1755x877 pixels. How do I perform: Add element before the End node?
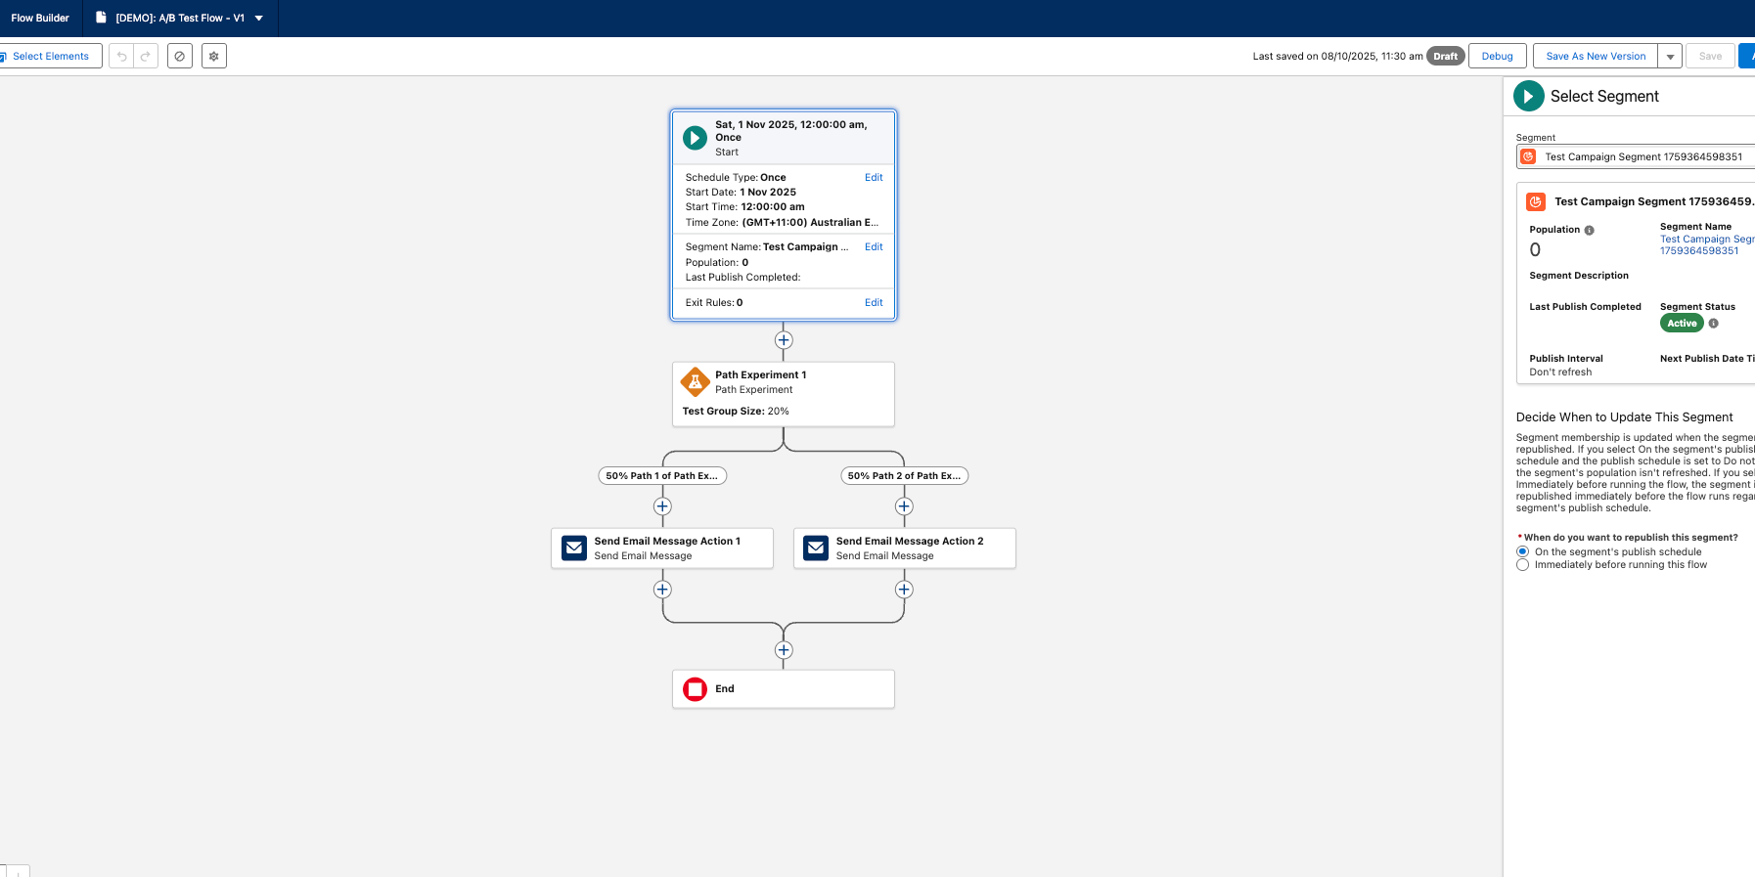[x=784, y=650]
